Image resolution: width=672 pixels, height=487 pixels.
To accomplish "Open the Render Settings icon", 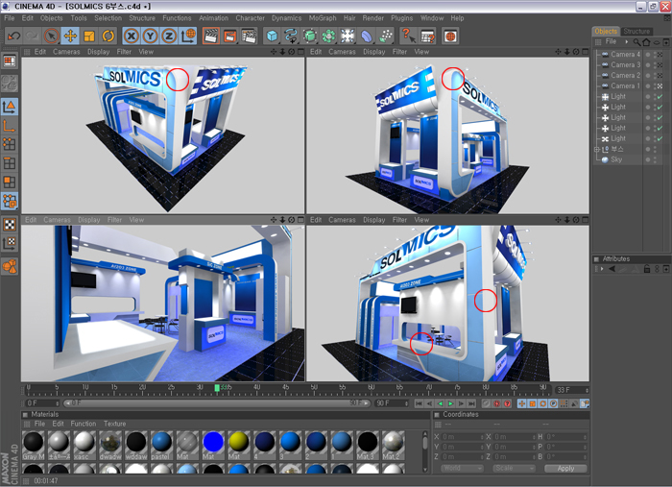I will pyautogui.click(x=249, y=36).
